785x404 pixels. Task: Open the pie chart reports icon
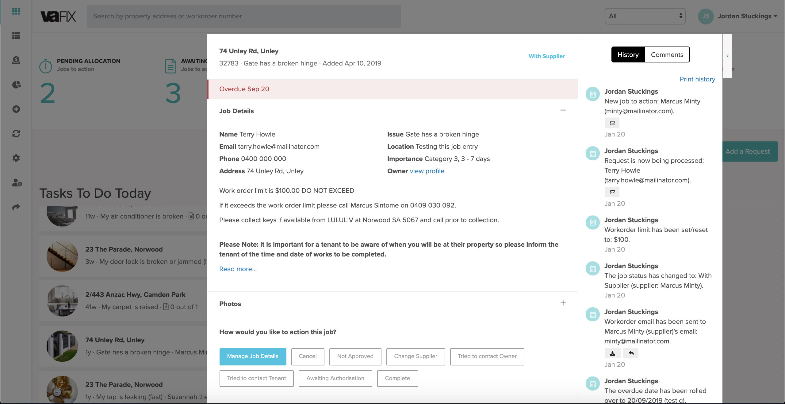16,85
